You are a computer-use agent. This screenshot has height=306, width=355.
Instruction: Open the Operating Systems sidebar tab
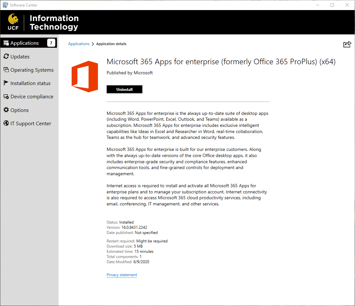pyautogui.click(x=29, y=70)
